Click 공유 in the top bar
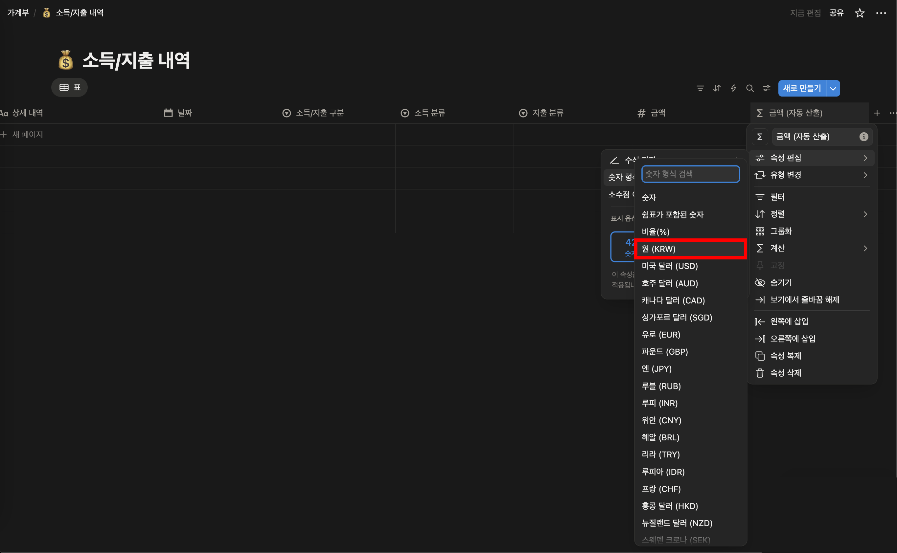The width and height of the screenshot is (897, 553). tap(836, 13)
